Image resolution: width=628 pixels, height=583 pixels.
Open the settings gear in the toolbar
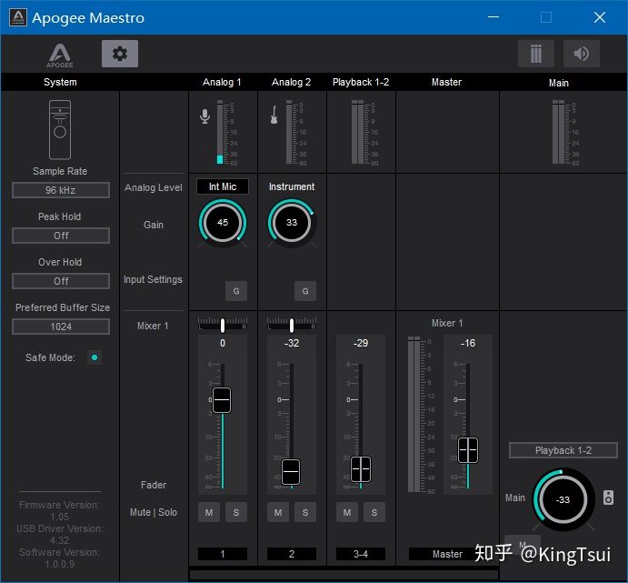tap(119, 54)
